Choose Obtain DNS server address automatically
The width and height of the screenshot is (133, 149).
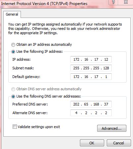coord(13,89)
